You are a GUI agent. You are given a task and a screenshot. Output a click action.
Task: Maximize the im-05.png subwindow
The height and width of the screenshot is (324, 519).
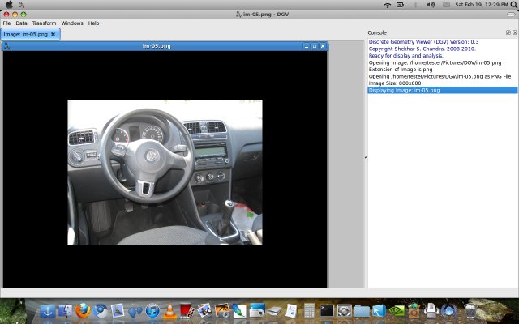coord(315,46)
